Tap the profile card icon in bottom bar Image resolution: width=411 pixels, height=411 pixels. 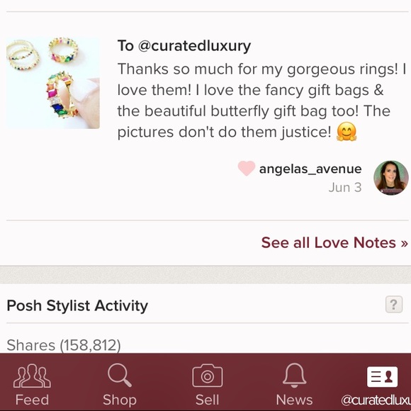coord(382,377)
